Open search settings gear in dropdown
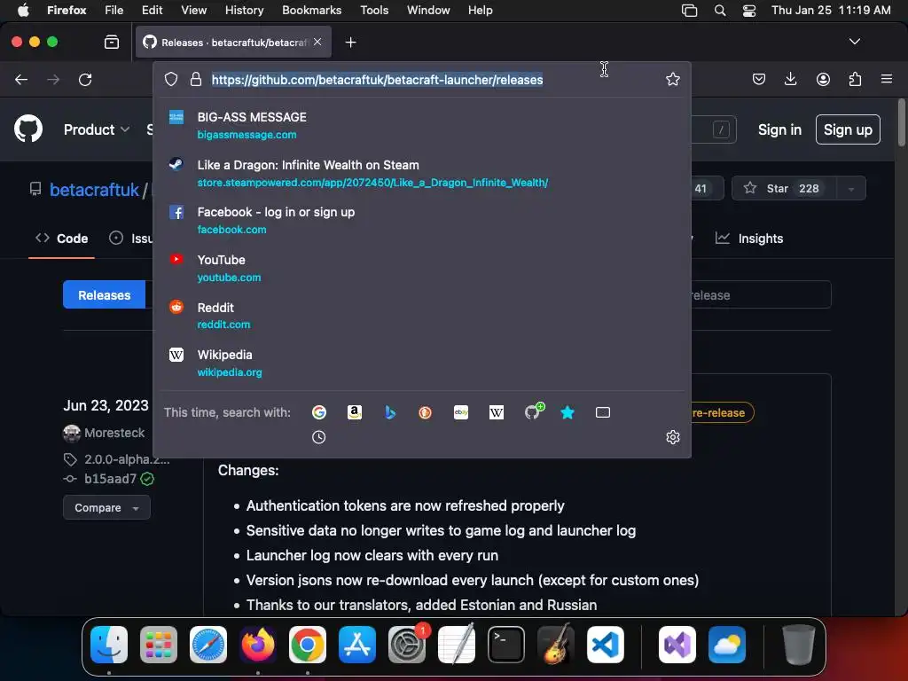This screenshot has height=681, width=908. pos(673,437)
